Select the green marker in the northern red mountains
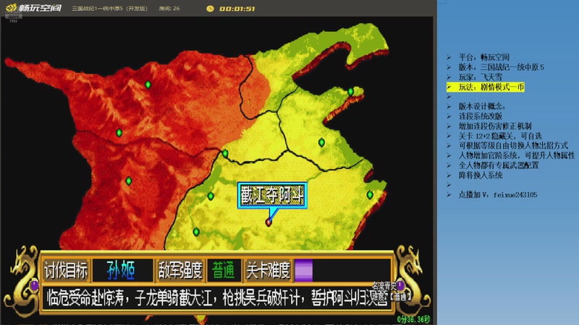This screenshot has height=325, width=579. tap(148, 84)
